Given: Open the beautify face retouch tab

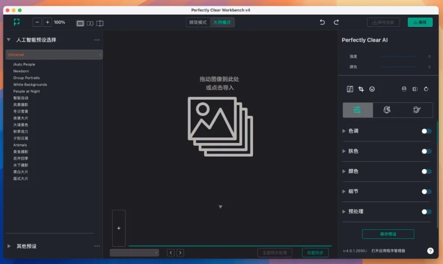Looking at the screenshot, I should click(387, 110).
